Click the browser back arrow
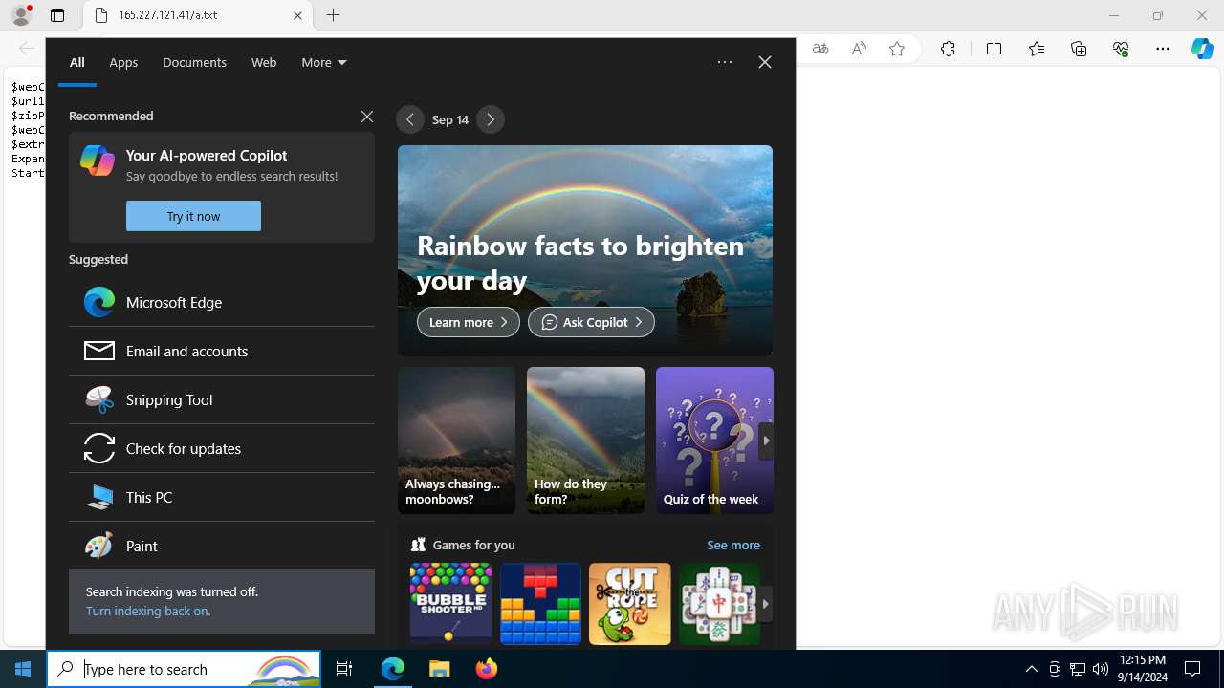The image size is (1224, 688). 26,49
